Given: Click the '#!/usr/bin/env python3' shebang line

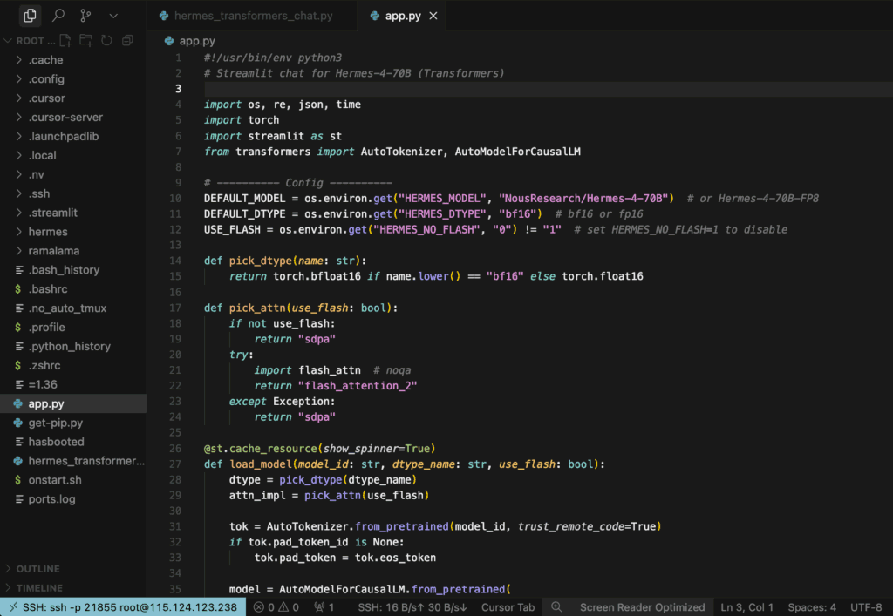Looking at the screenshot, I should [x=273, y=58].
